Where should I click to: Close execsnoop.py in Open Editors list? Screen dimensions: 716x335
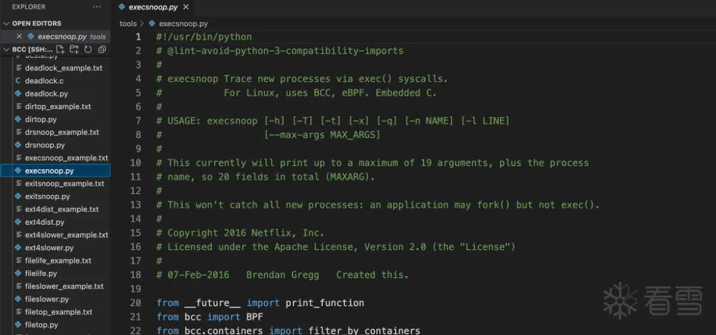[x=19, y=36]
